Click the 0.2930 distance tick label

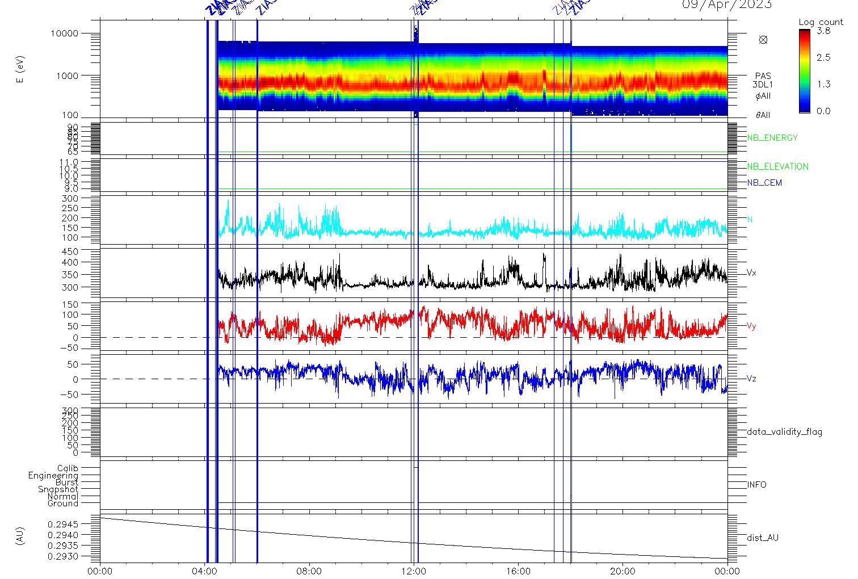(x=64, y=556)
